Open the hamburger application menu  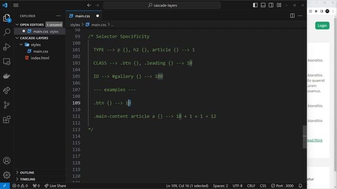pos(16,5)
